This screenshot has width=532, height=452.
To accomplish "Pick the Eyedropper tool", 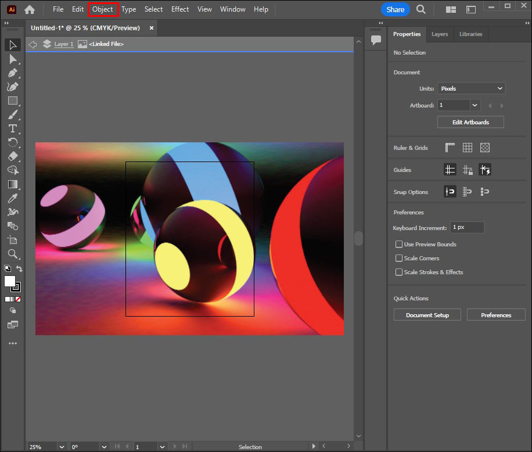I will 12,198.
